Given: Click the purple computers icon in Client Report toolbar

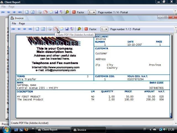Looking at the screenshot, I should click(x=62, y=12).
